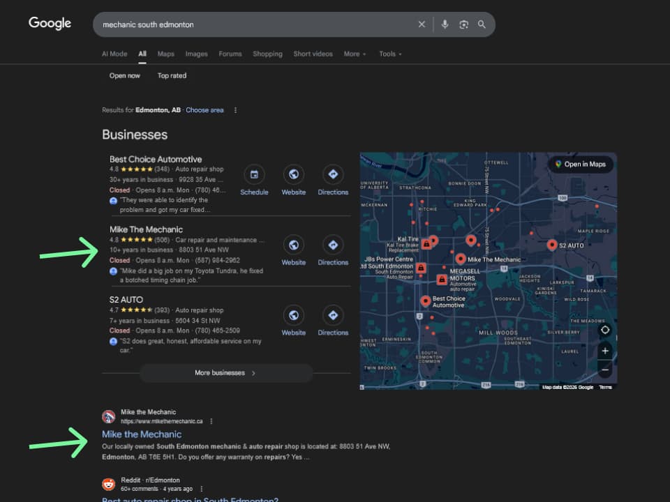Zoom out on the map with minus
This screenshot has height=502, width=670.
605,370
